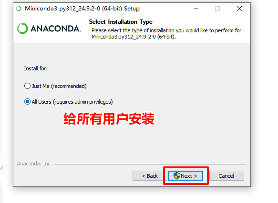Click the 'Miniconda3 py312_24.9.2-0' title bar text
This screenshot has width=278, height=203.
pyautogui.click(x=62, y=9)
